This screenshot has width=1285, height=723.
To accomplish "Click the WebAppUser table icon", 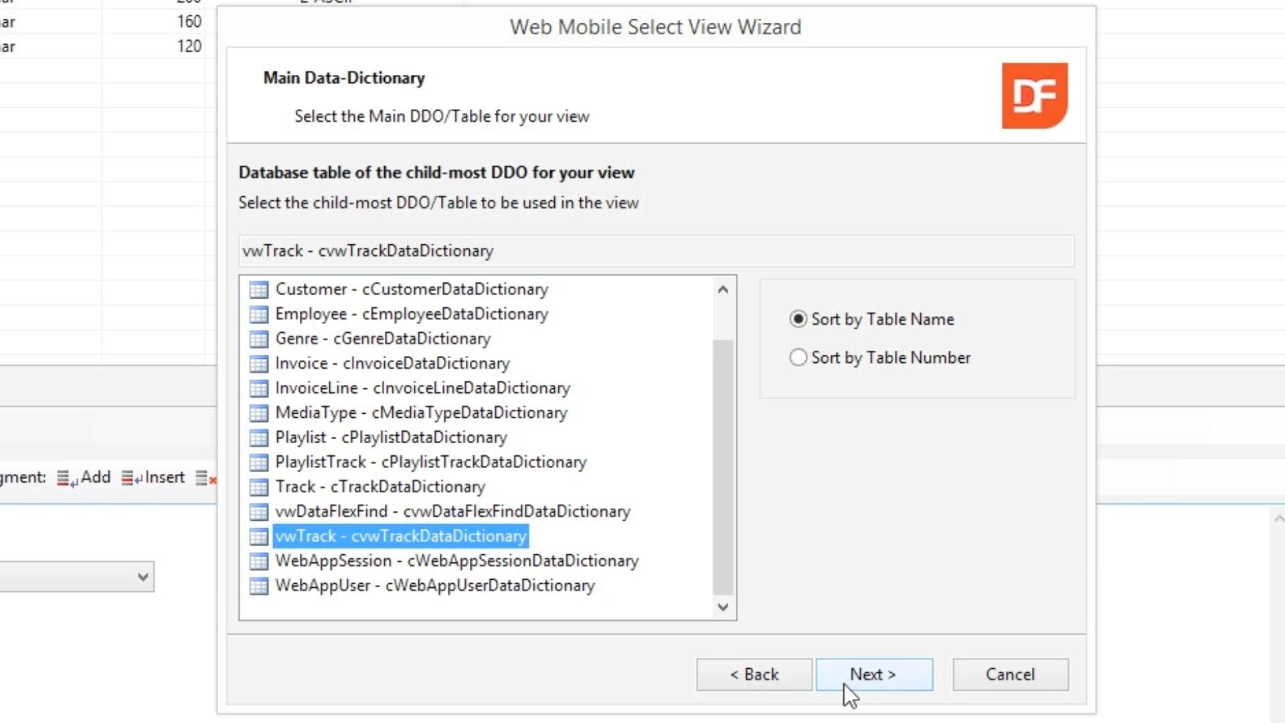I will click(258, 586).
